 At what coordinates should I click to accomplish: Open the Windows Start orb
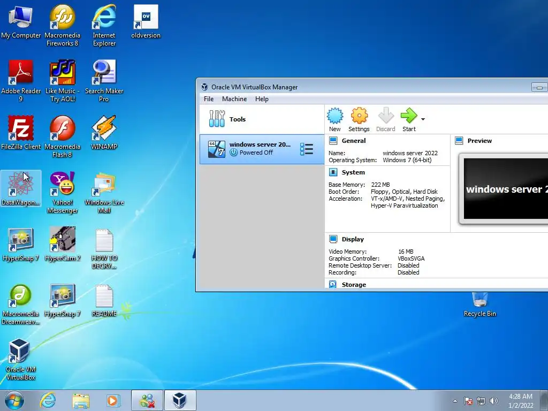pos(14,400)
